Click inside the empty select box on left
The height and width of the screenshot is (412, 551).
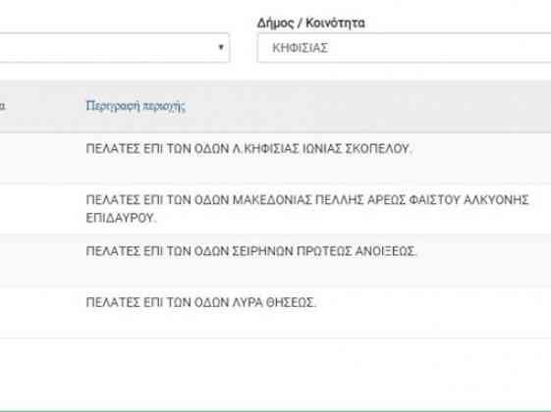point(112,48)
